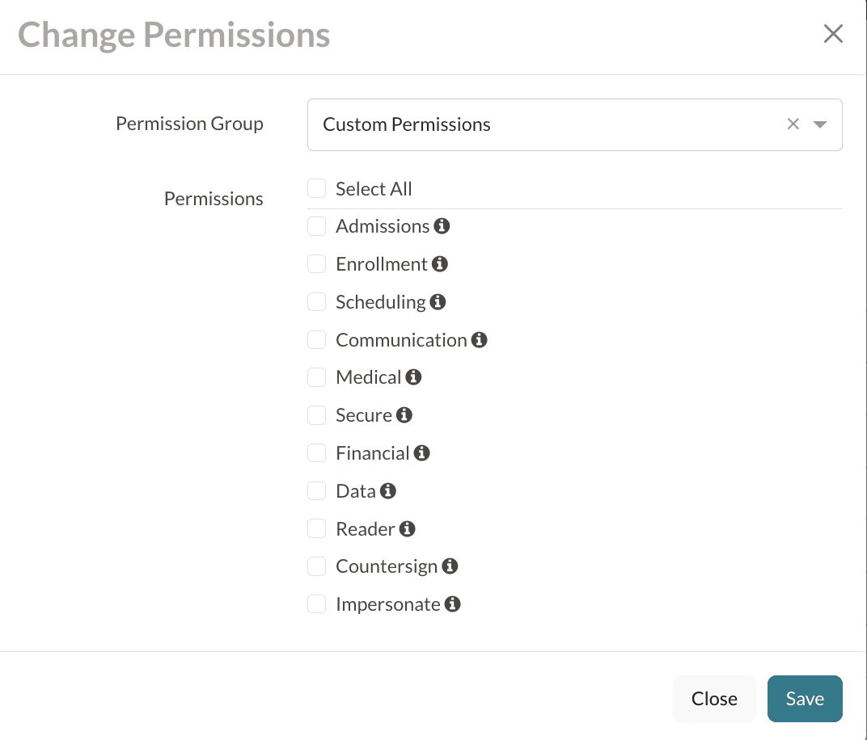
Task: Click the Secure permission info icon
Action: [x=404, y=415]
